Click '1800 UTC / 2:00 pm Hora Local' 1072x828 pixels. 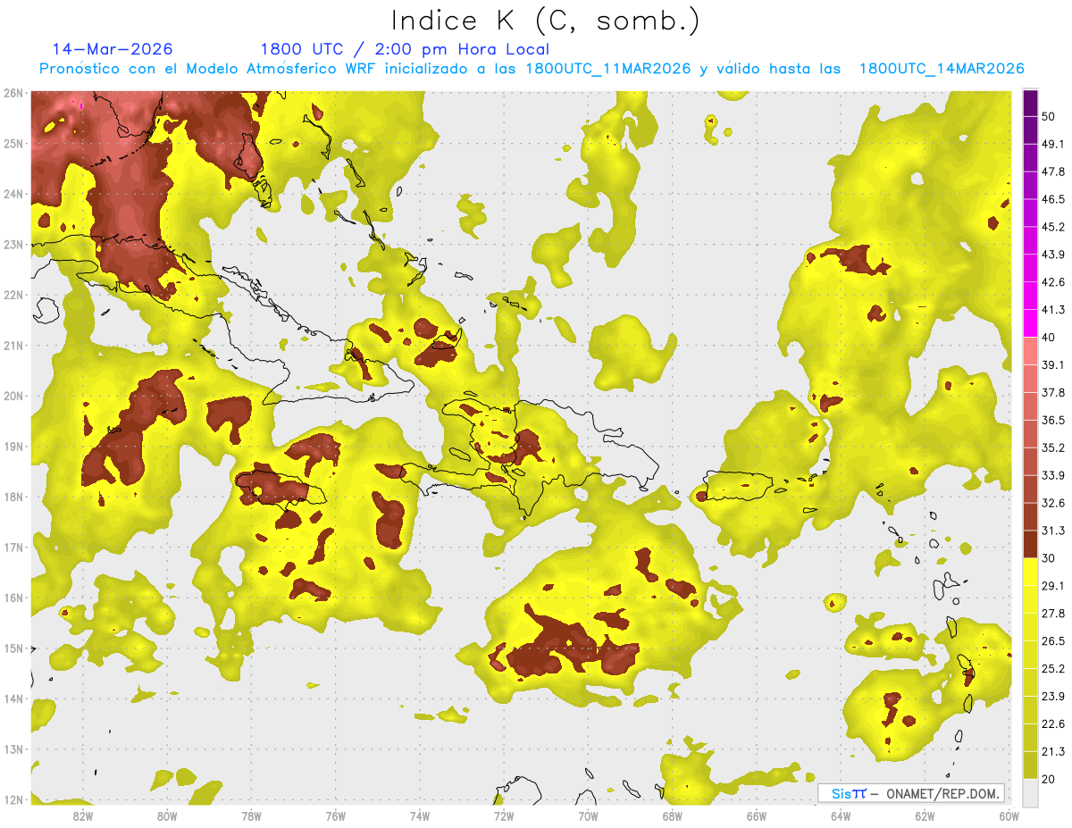pos(405,50)
